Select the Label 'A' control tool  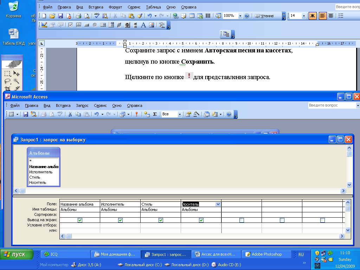(x=143, y=25)
